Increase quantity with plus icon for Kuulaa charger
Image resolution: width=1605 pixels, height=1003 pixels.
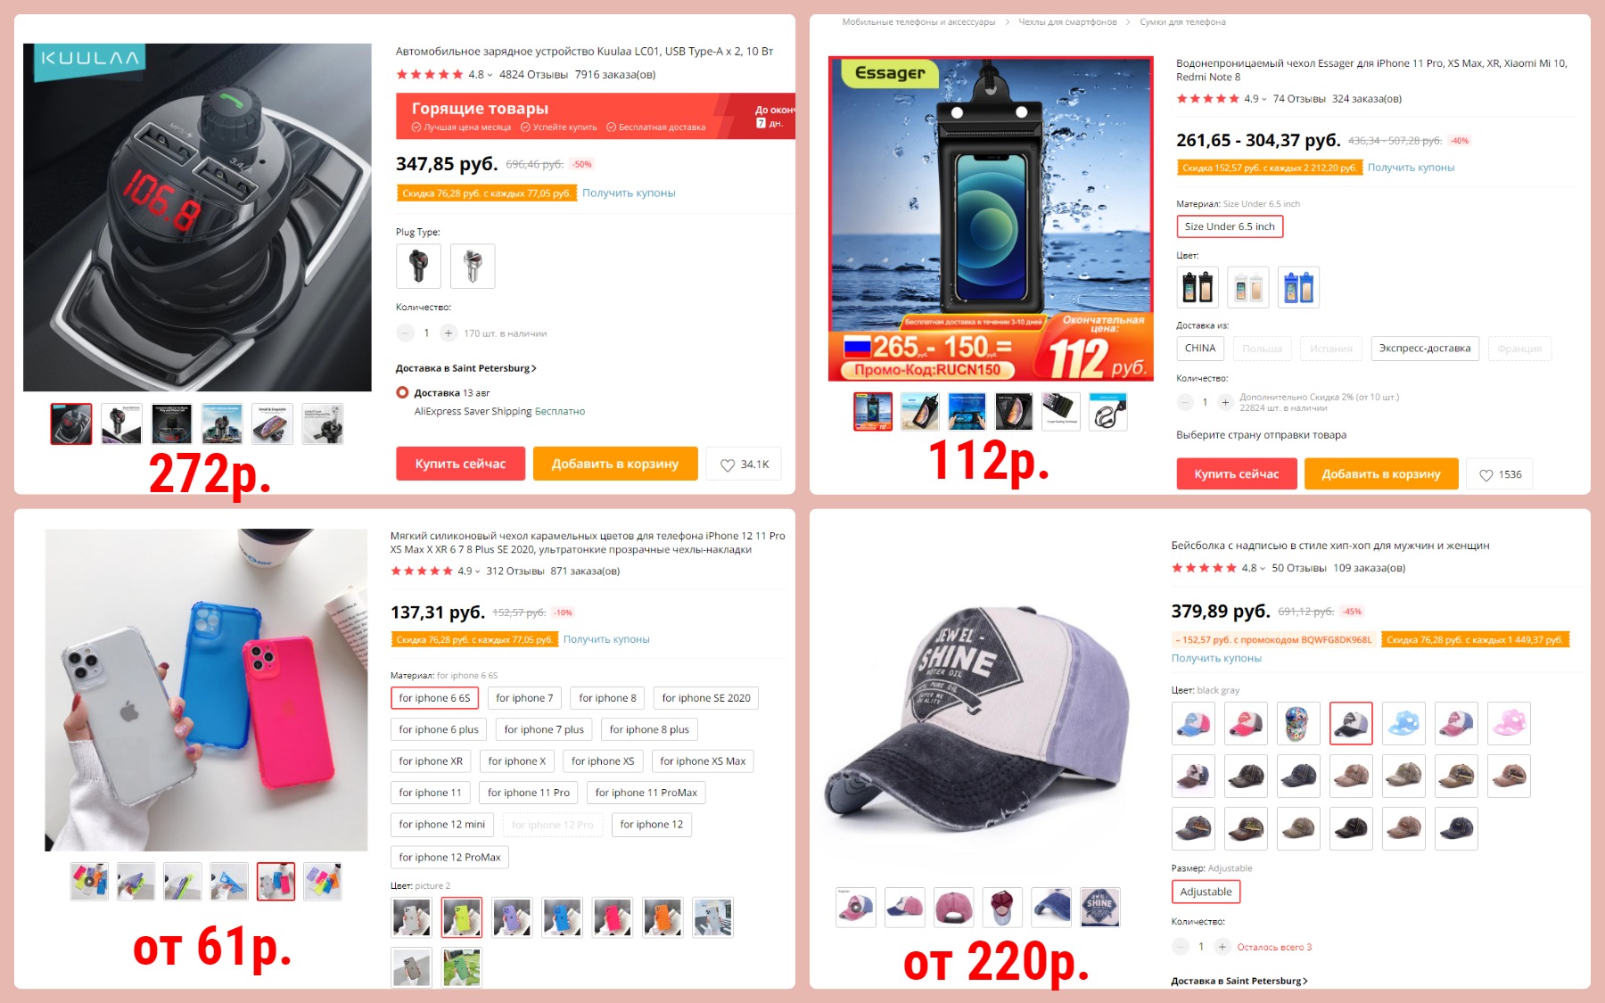(x=449, y=333)
